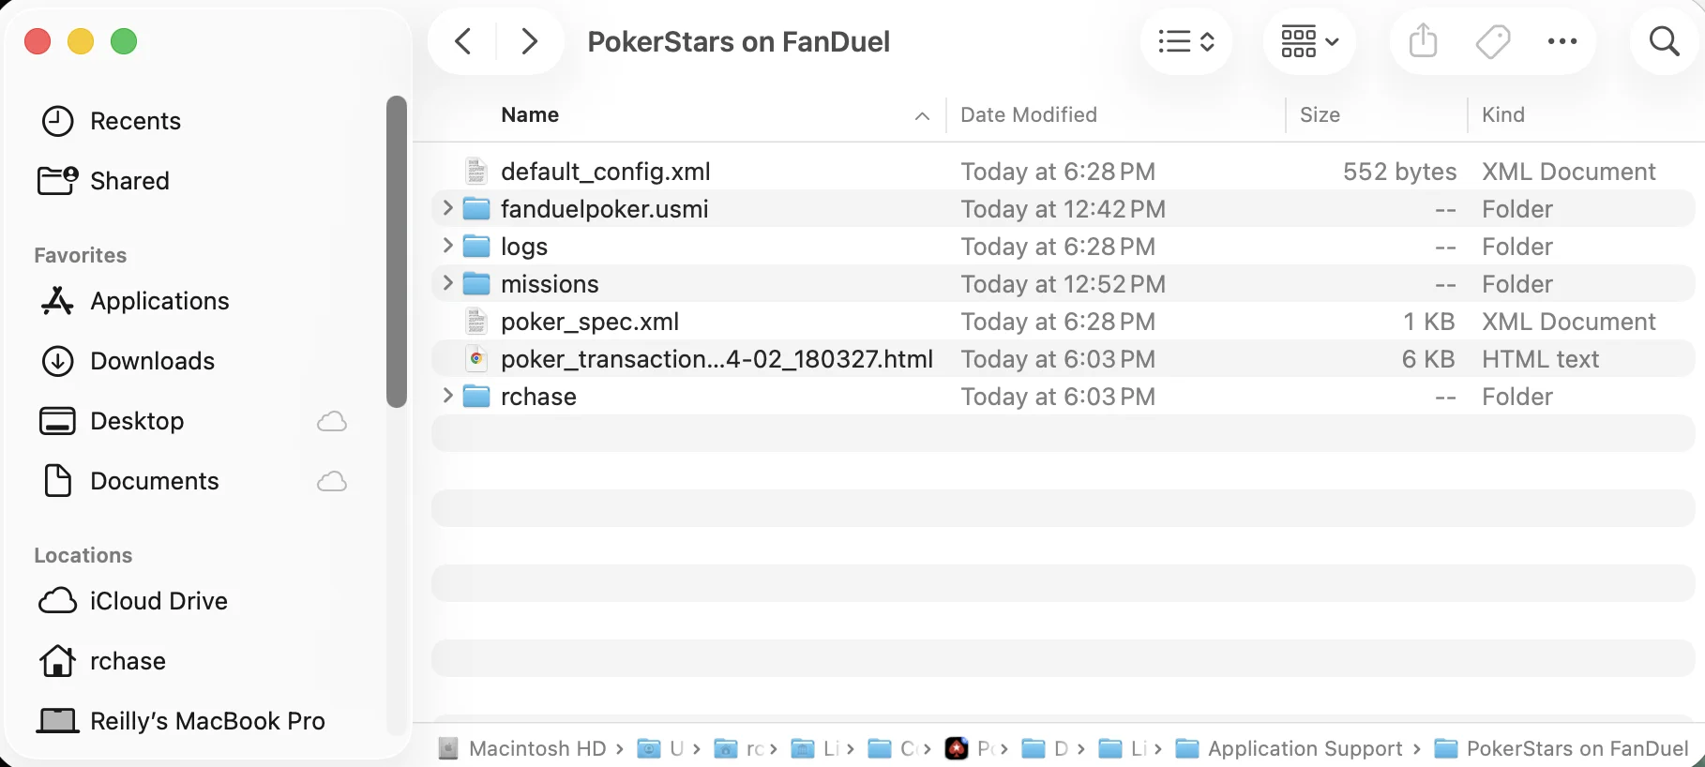1705x767 pixels.
Task: Open the rchase home location in sidebar
Action: click(102, 661)
